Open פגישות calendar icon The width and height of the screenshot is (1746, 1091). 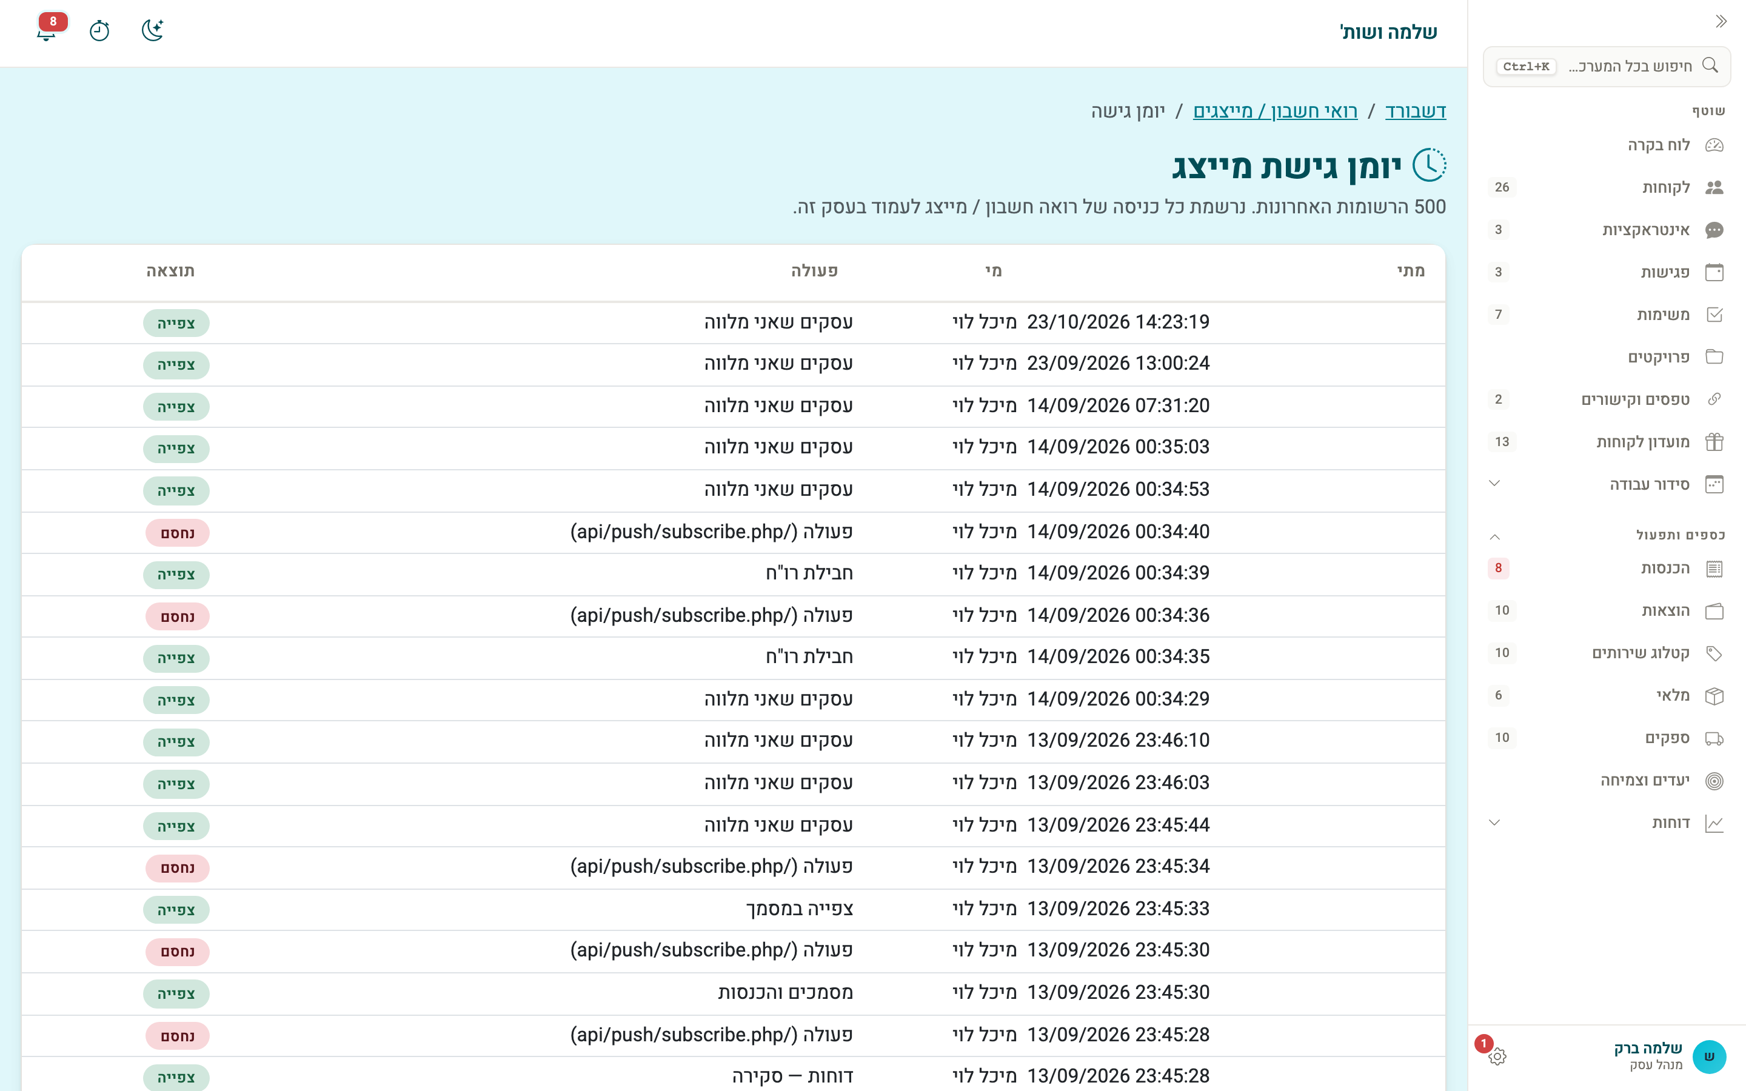(1714, 273)
